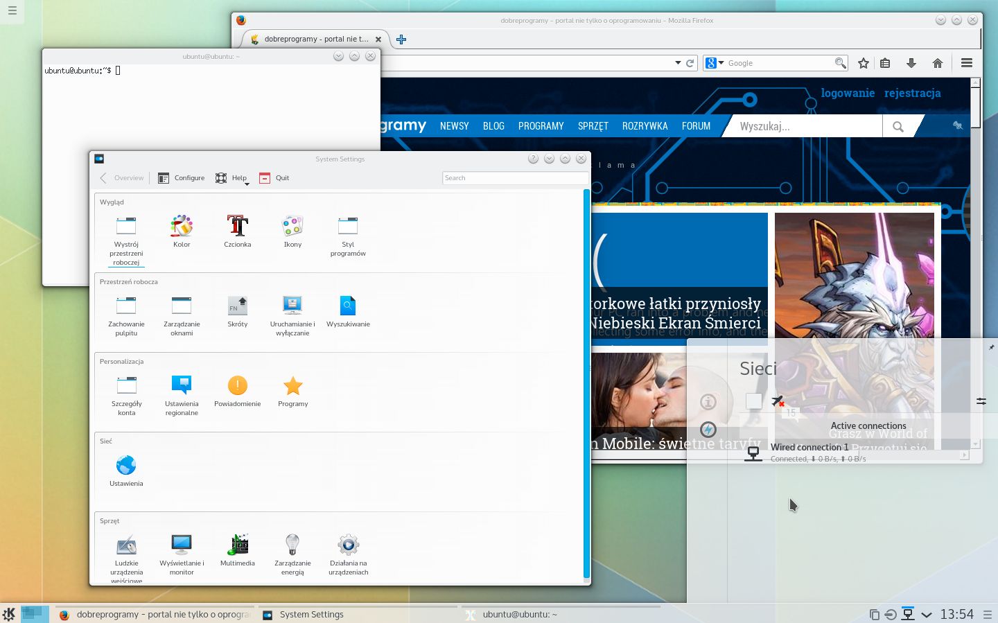
Task: Open Wystrój przestrzeni roboczej settings
Action: [126, 240]
